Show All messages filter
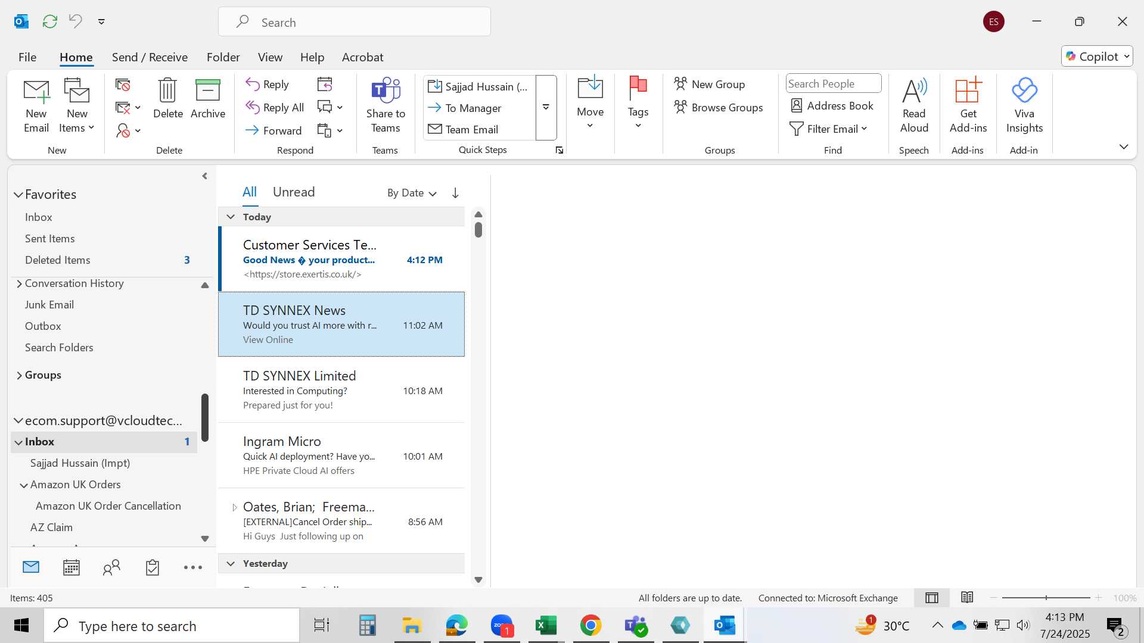The height and width of the screenshot is (643, 1144). coord(249,192)
